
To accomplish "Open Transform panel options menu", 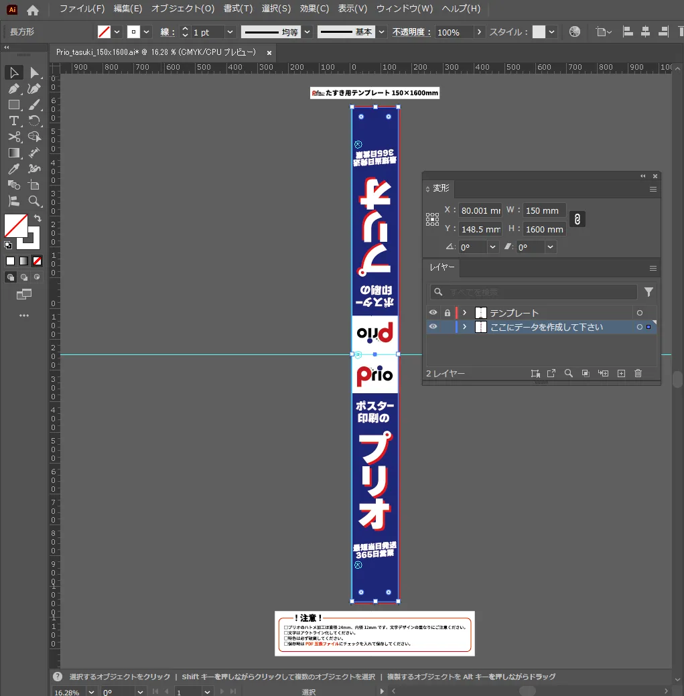I will pyautogui.click(x=653, y=189).
